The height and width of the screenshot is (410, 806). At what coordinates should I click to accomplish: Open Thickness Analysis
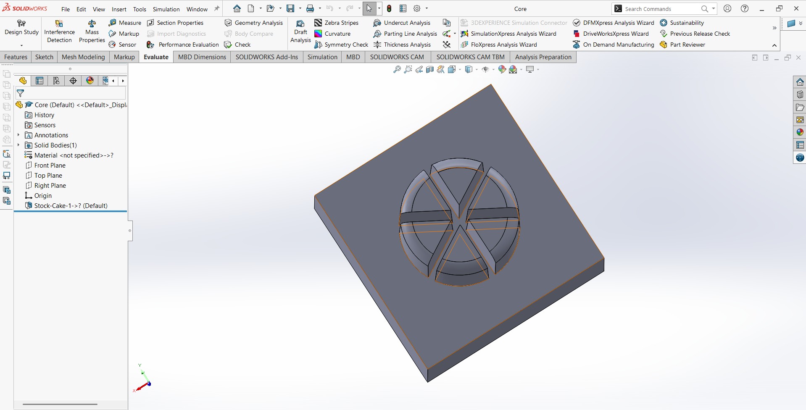click(402, 45)
